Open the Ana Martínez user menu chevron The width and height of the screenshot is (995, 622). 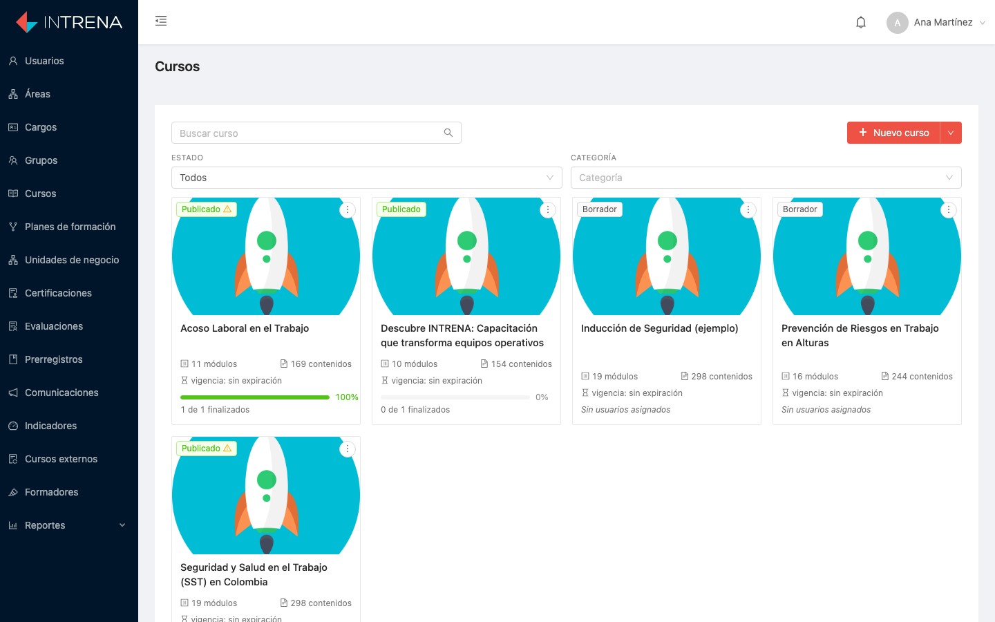983,23
